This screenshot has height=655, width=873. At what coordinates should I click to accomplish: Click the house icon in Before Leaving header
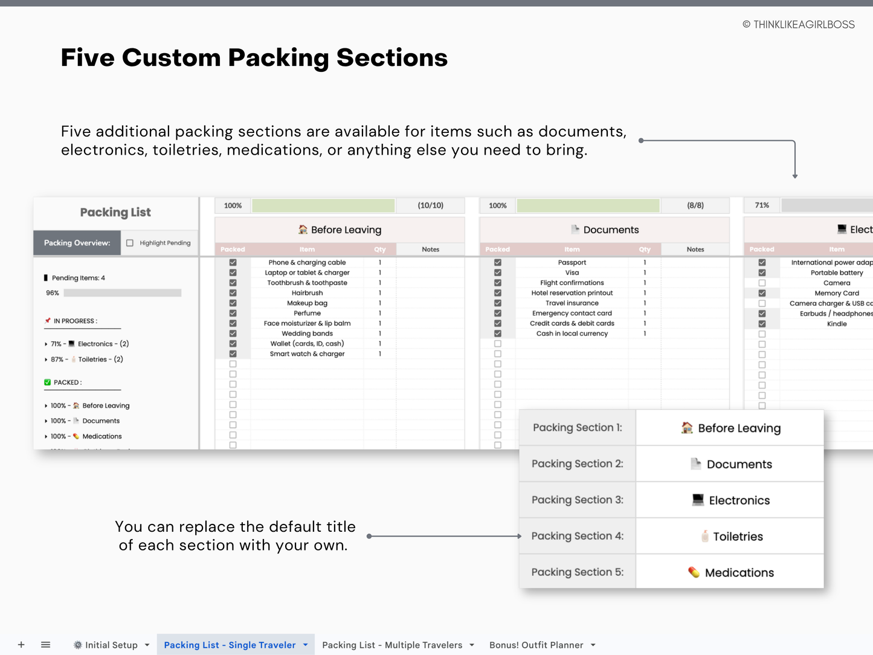coord(303,230)
